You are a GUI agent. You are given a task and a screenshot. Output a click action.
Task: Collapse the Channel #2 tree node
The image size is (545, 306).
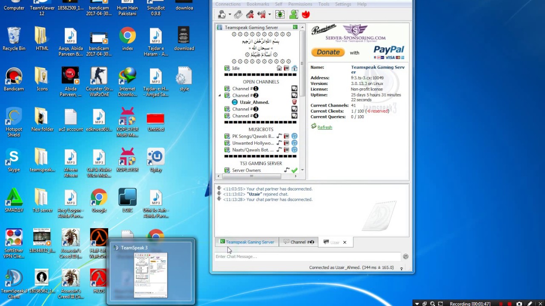tap(220, 95)
